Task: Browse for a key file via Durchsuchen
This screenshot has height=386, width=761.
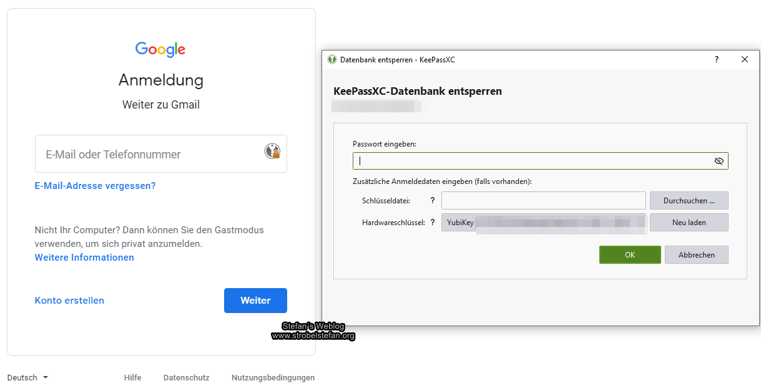Action: pyautogui.click(x=689, y=200)
